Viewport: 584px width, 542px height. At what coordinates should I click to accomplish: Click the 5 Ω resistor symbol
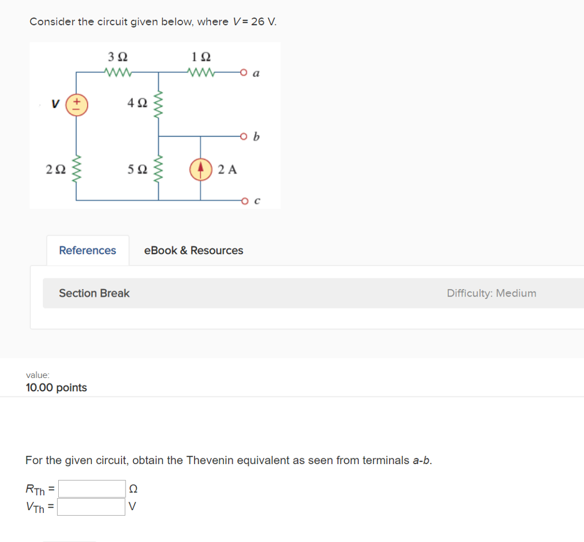158,169
